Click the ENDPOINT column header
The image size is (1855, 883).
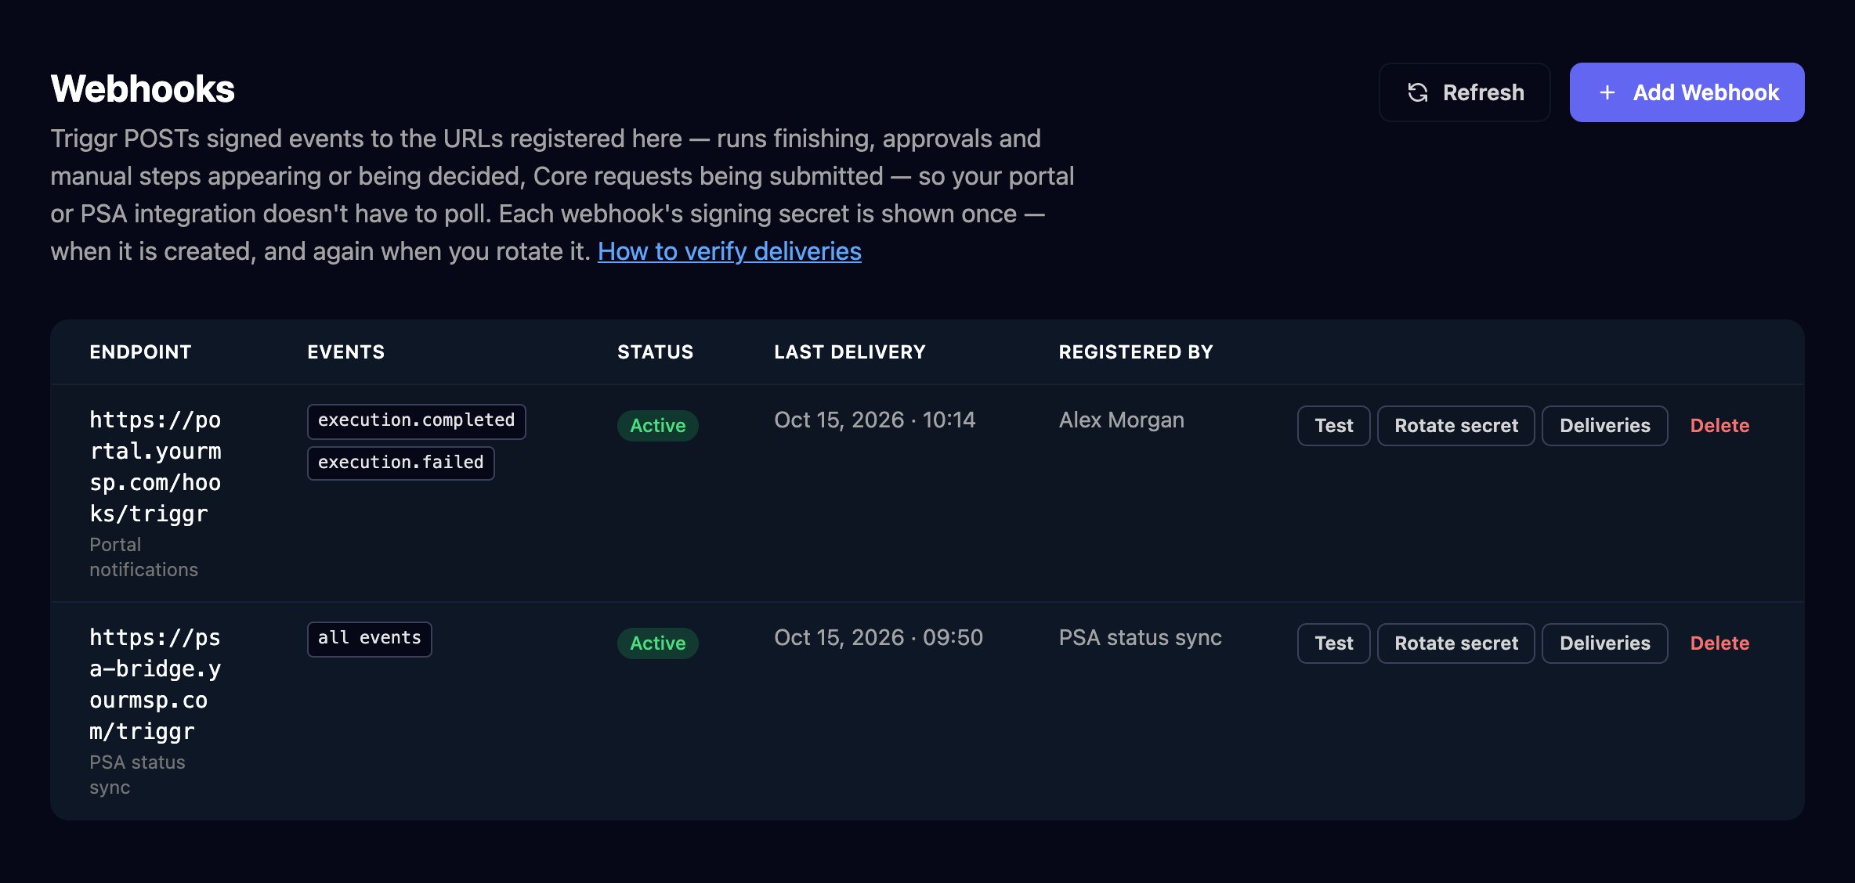pos(140,352)
